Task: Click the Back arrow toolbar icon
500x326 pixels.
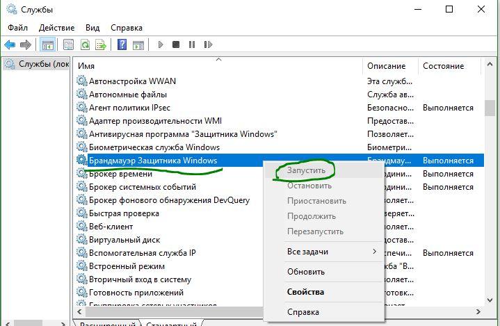Action: (10, 44)
